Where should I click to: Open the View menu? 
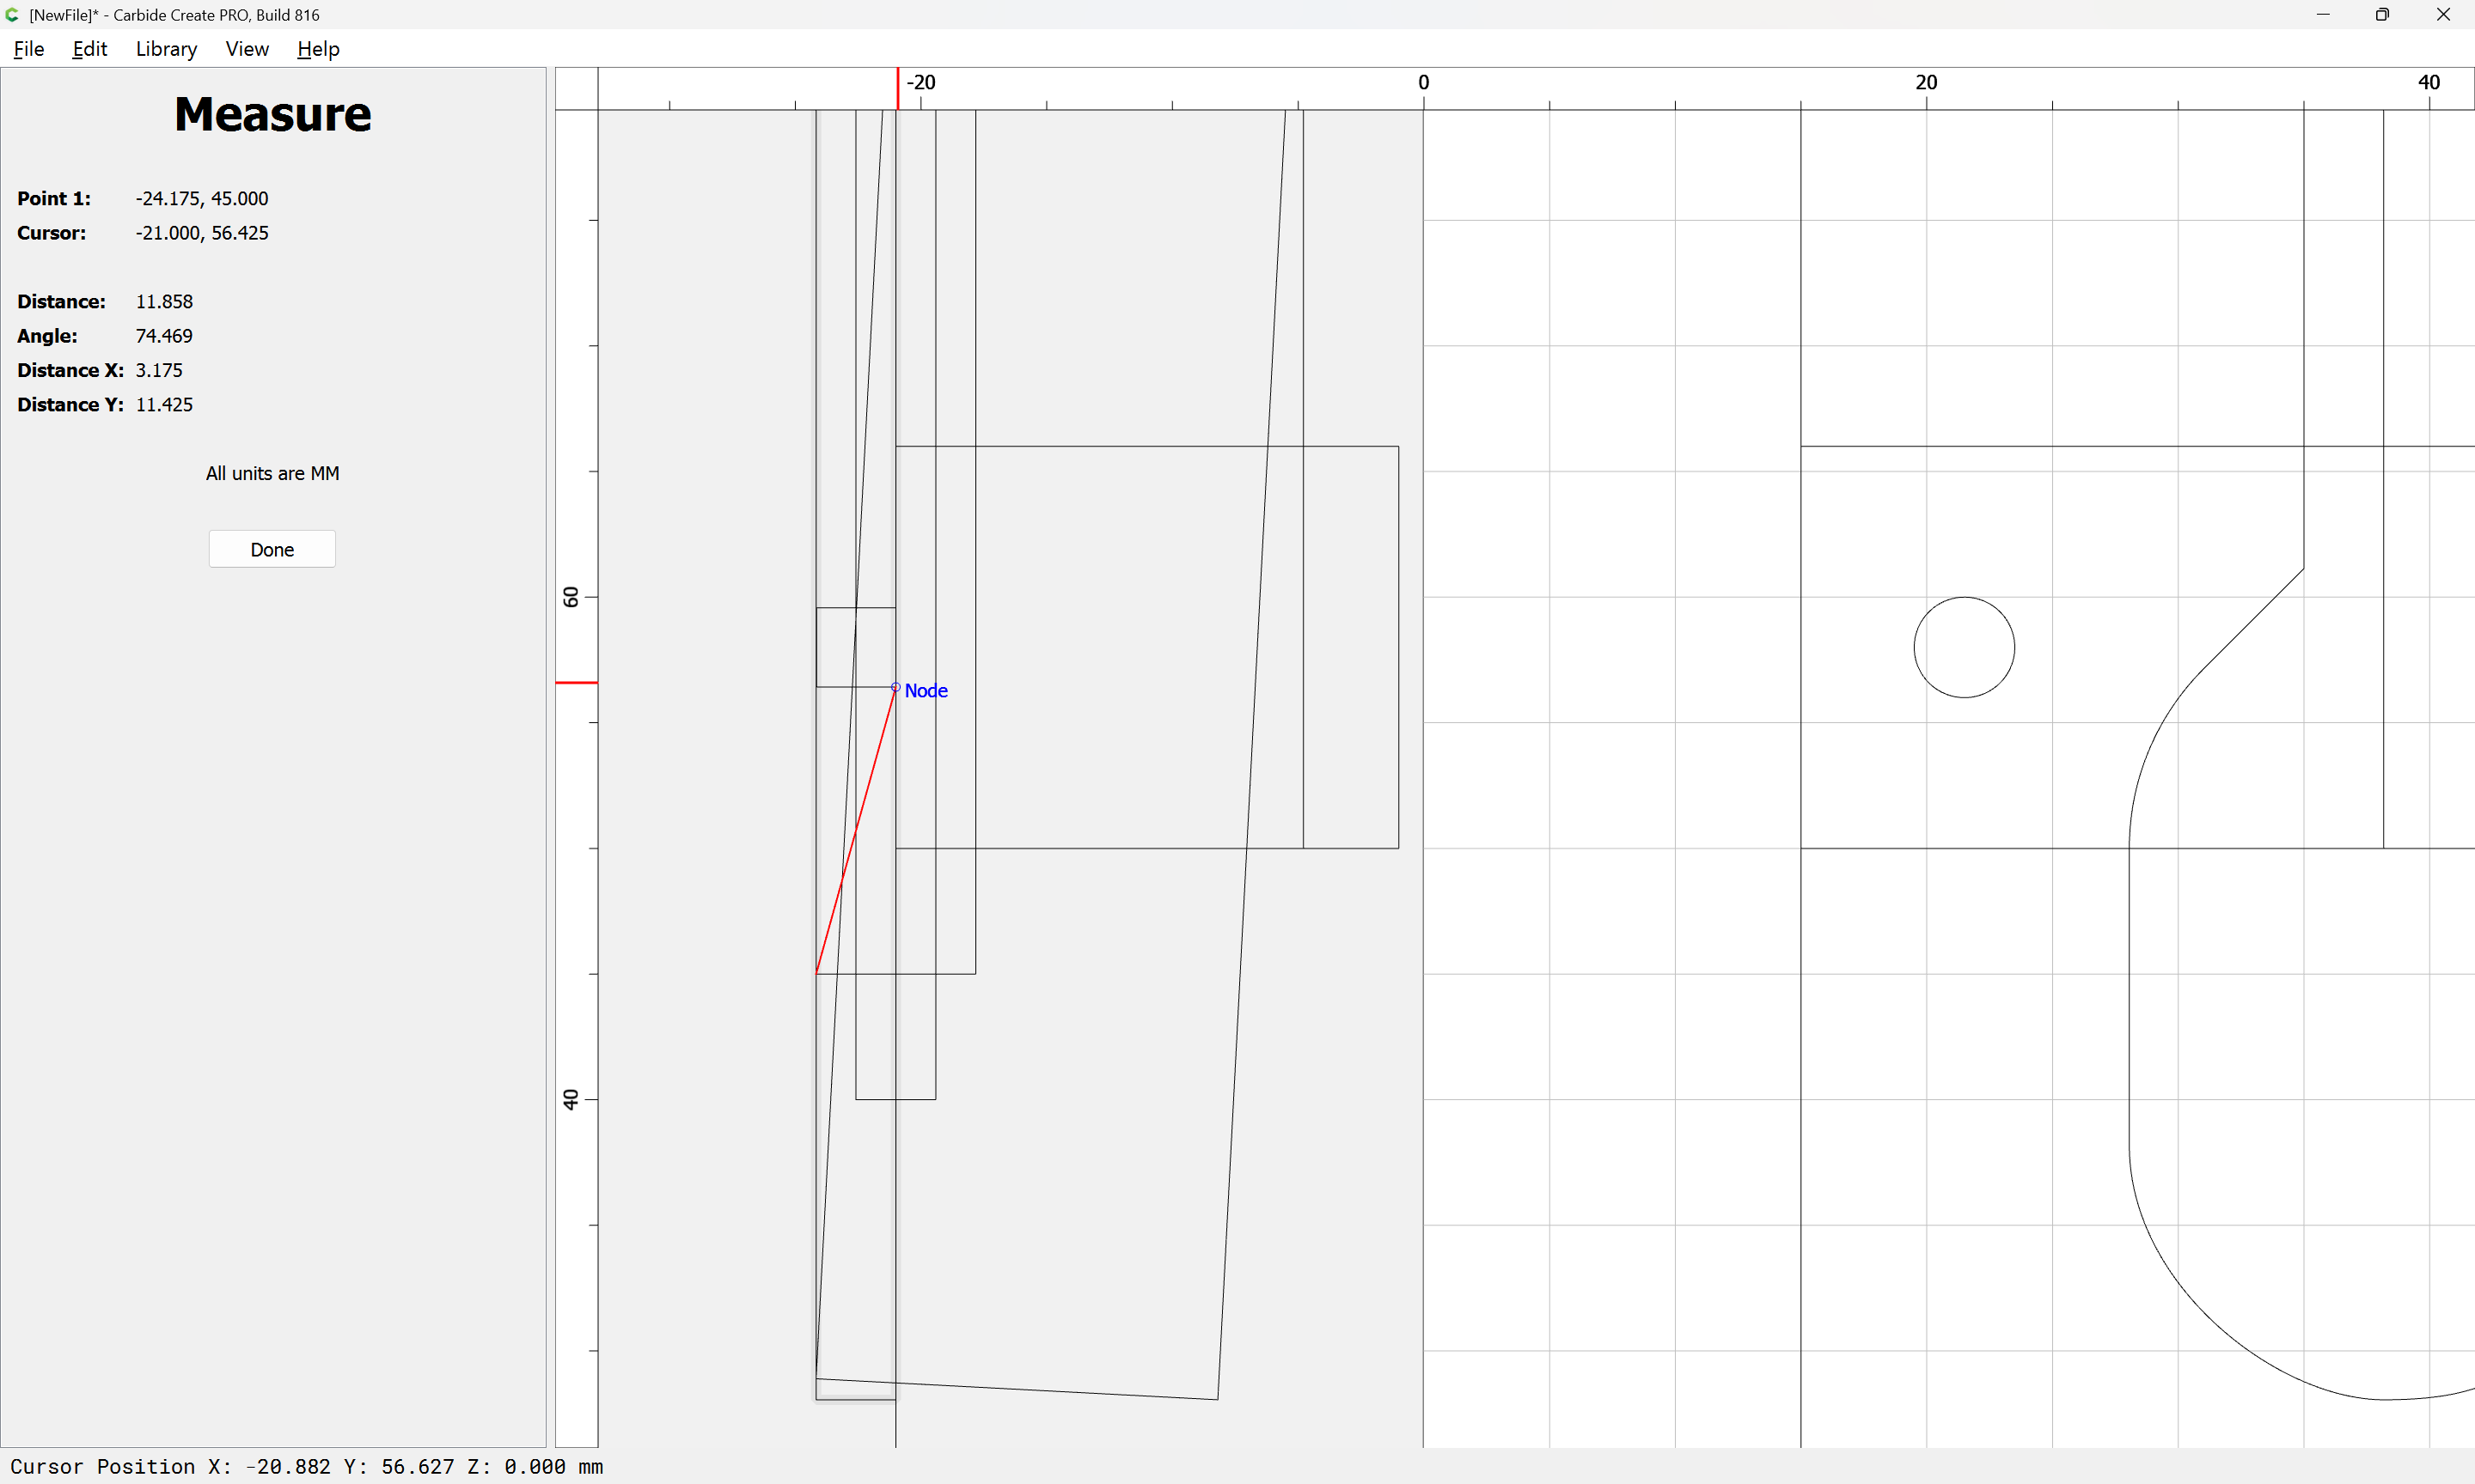(246, 49)
